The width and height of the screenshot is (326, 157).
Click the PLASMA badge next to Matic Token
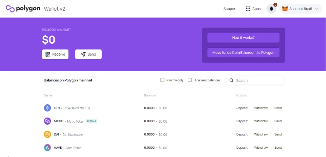coord(91,121)
